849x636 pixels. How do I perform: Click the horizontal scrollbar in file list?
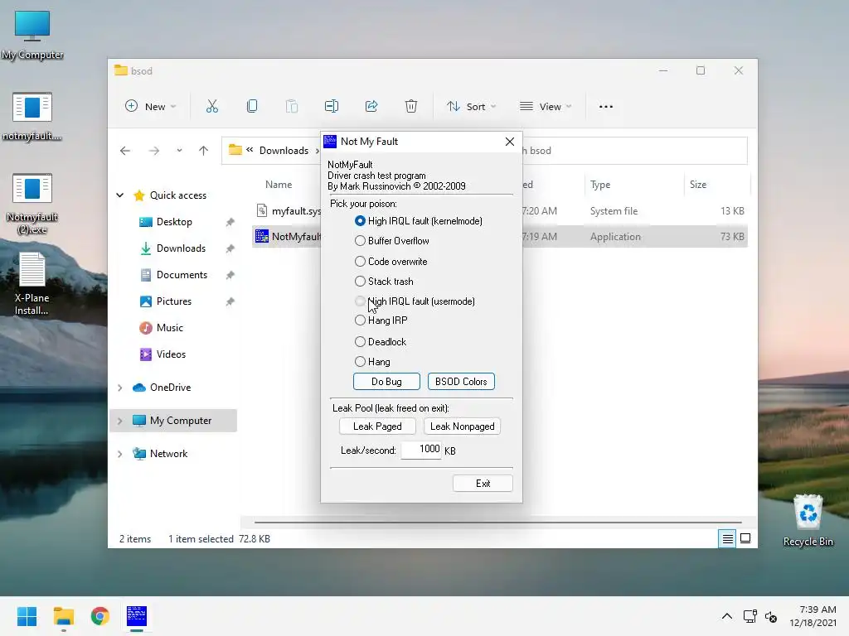click(x=497, y=523)
